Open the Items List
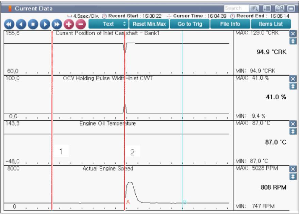This screenshot has height=214, width=300. click(271, 24)
